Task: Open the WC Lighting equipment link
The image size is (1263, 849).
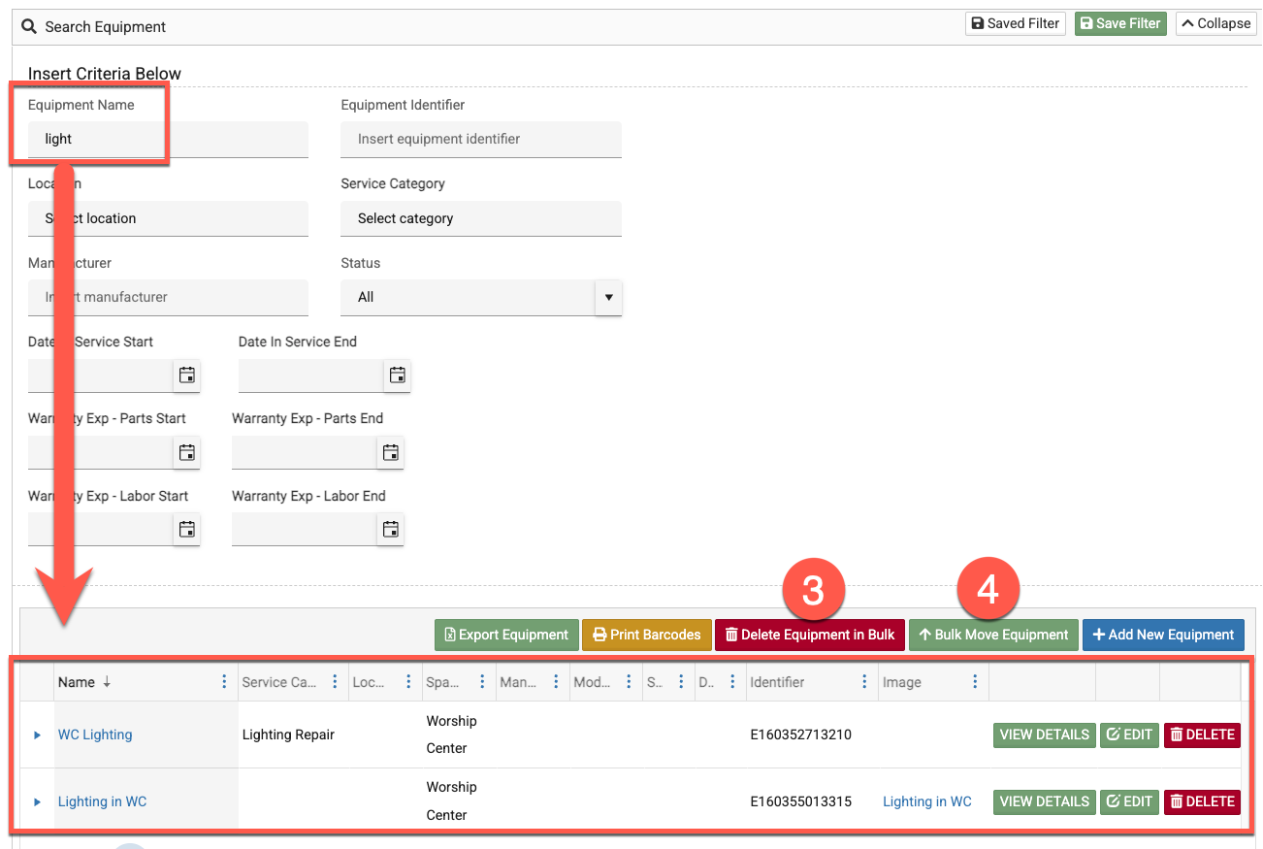Action: (x=95, y=735)
